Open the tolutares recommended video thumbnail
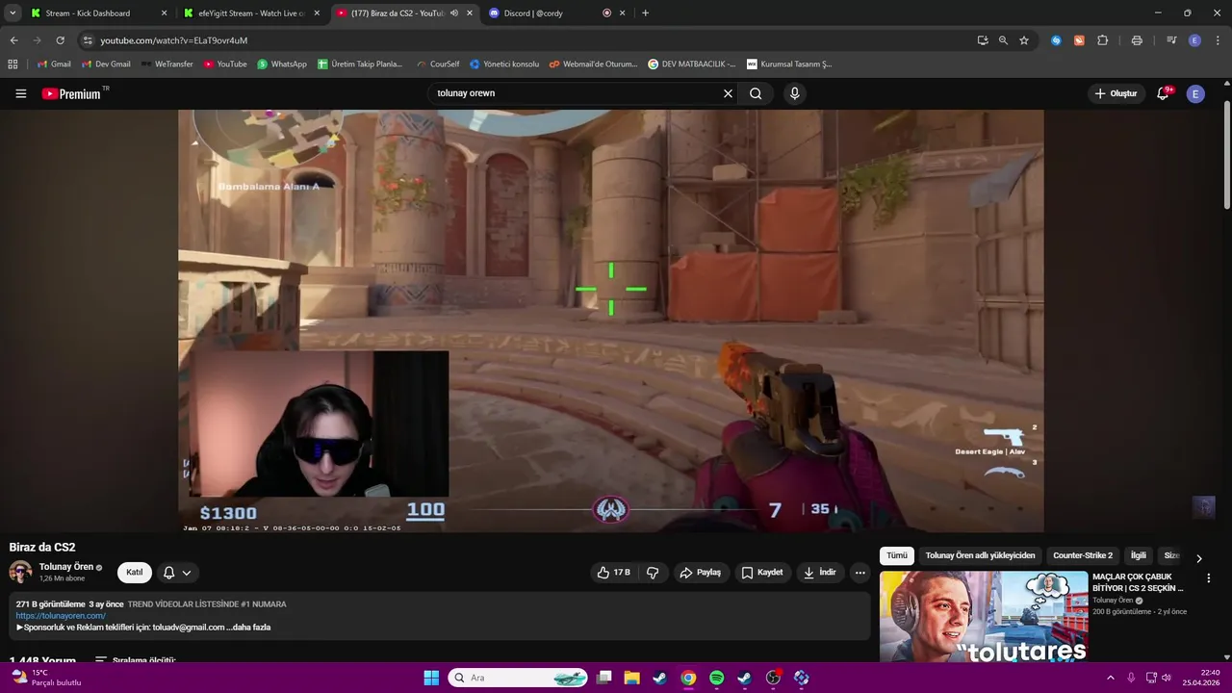Image resolution: width=1232 pixels, height=693 pixels. pyautogui.click(x=984, y=616)
